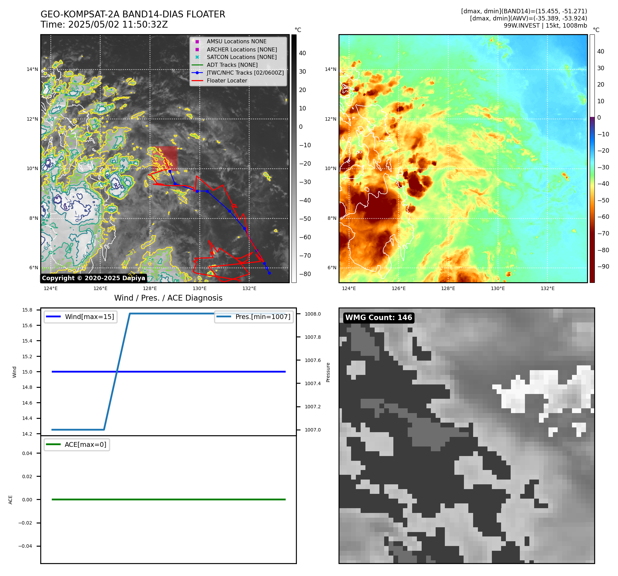618x576 pixels.
Task: Click the 128°E longitude label on right map
Action: click(448, 288)
